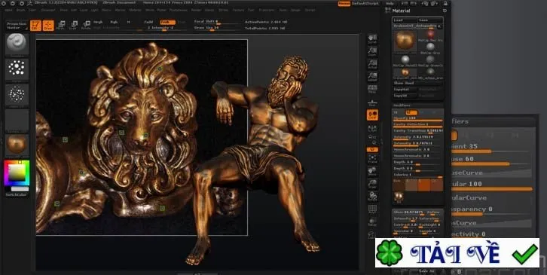
Task: Adjust the Colorize slider in Modifiers
Action: click(418, 176)
